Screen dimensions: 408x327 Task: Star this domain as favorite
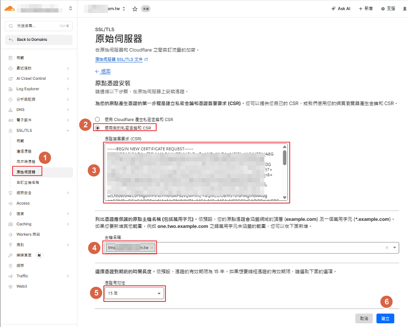135,9
